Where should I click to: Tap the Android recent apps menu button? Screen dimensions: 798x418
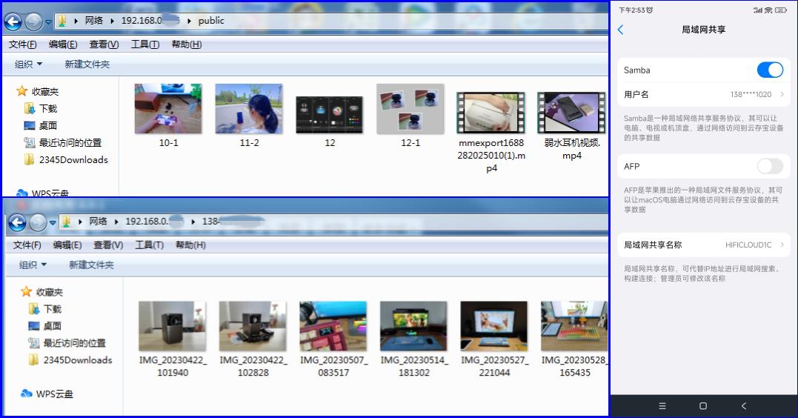pos(662,405)
